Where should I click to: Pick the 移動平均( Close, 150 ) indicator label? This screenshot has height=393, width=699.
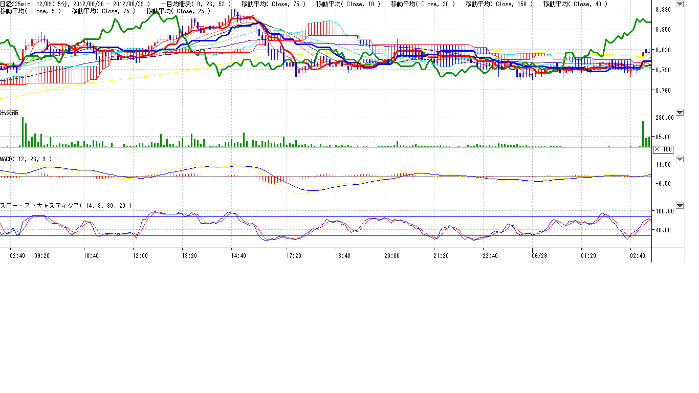pyautogui.click(x=499, y=4)
